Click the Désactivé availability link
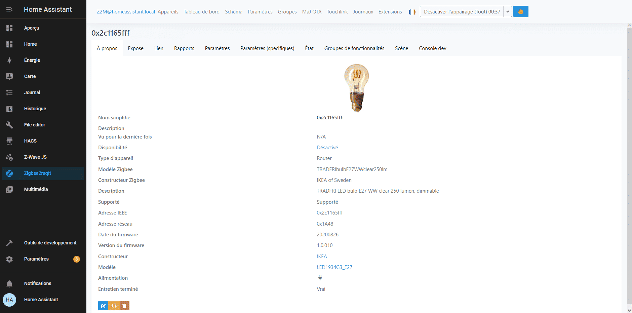Screen dimensions: 632x313 (x=327, y=148)
